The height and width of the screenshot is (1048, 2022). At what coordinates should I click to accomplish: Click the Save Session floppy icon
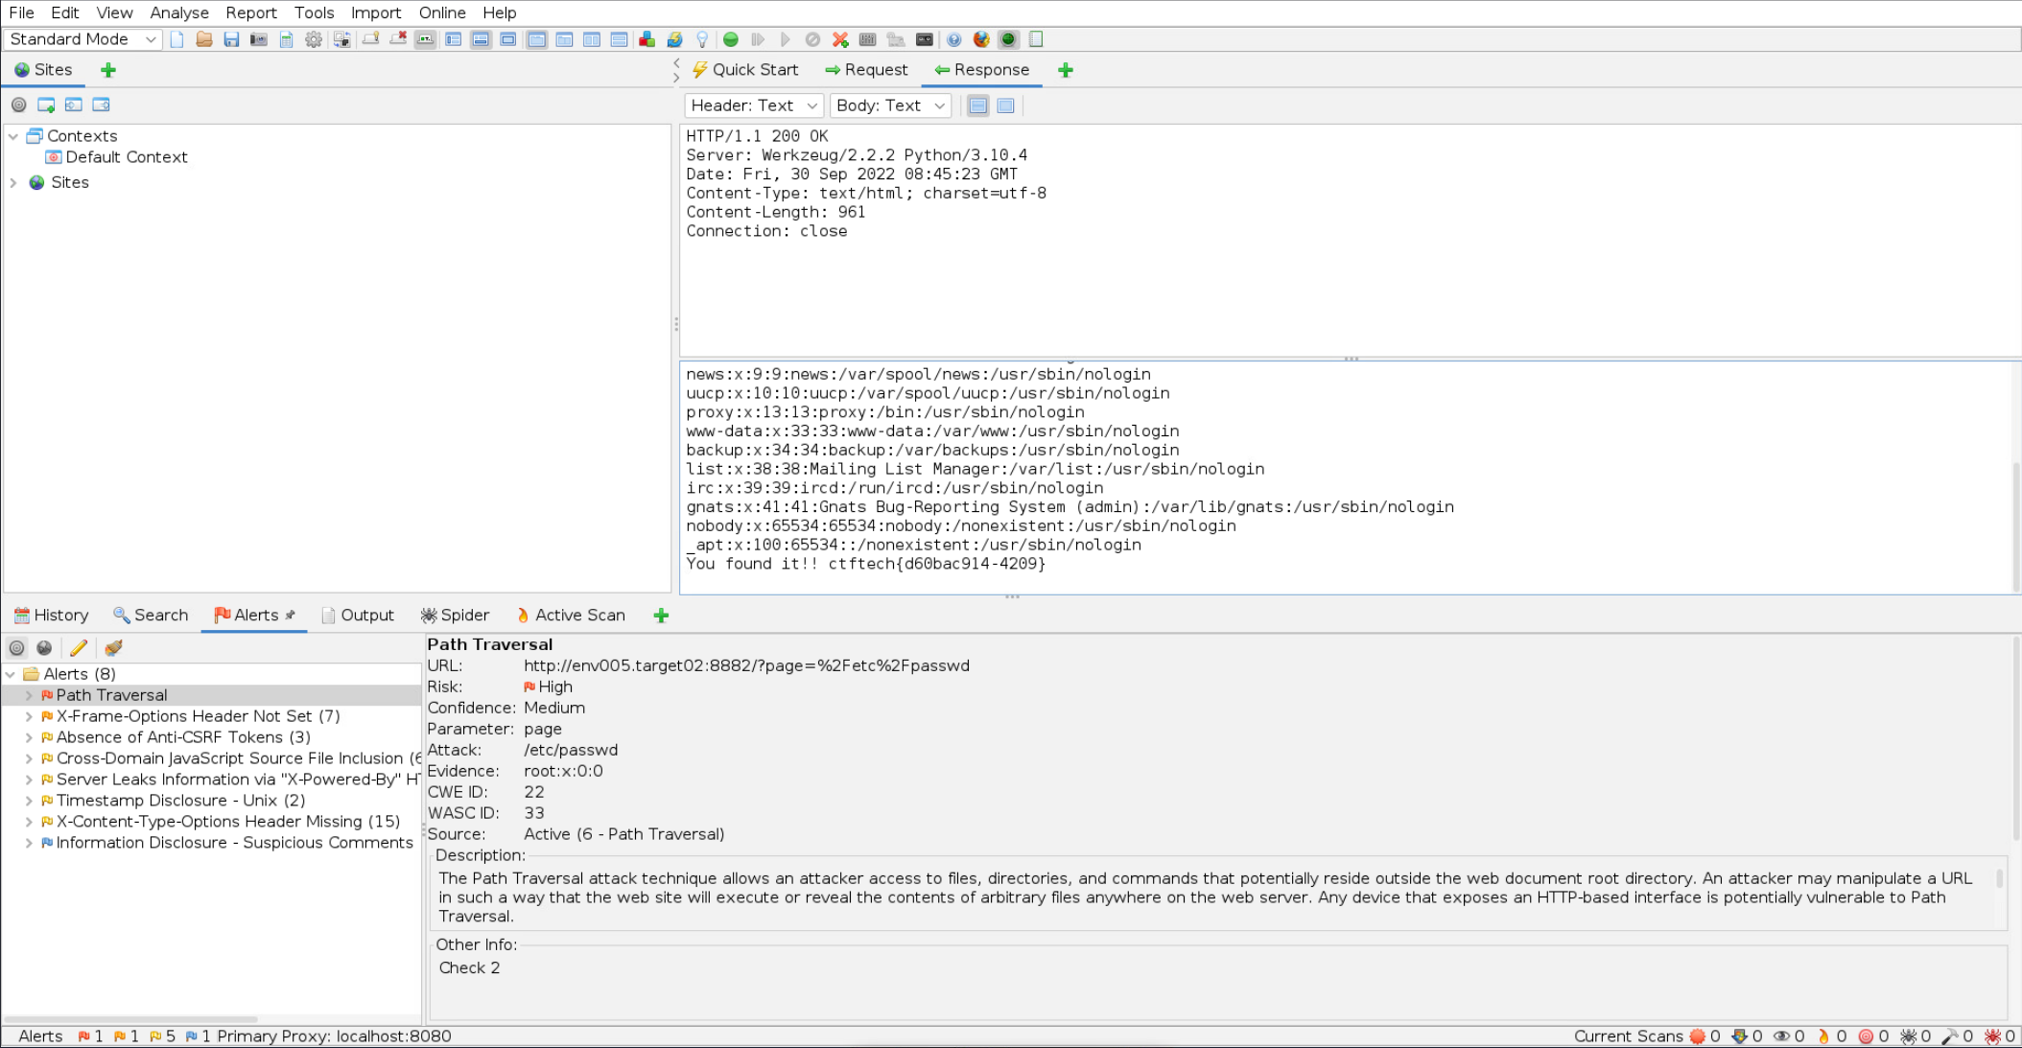tap(231, 39)
